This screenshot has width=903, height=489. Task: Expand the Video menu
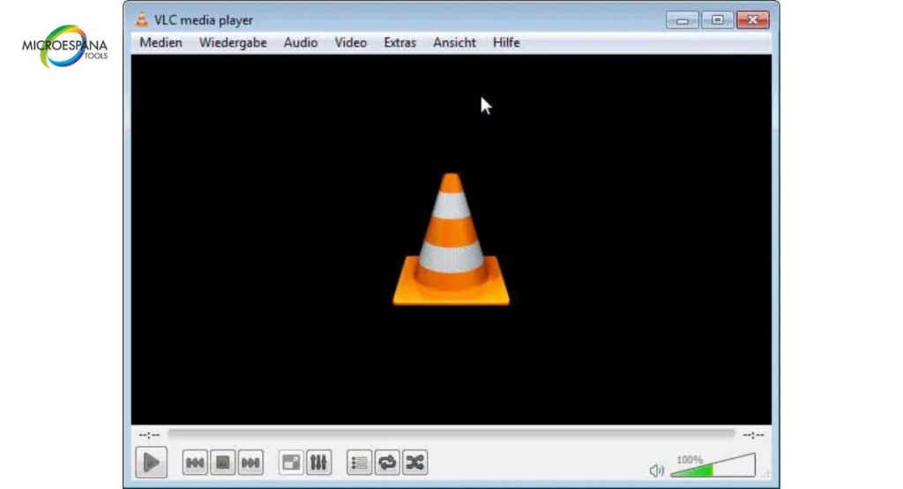[350, 42]
